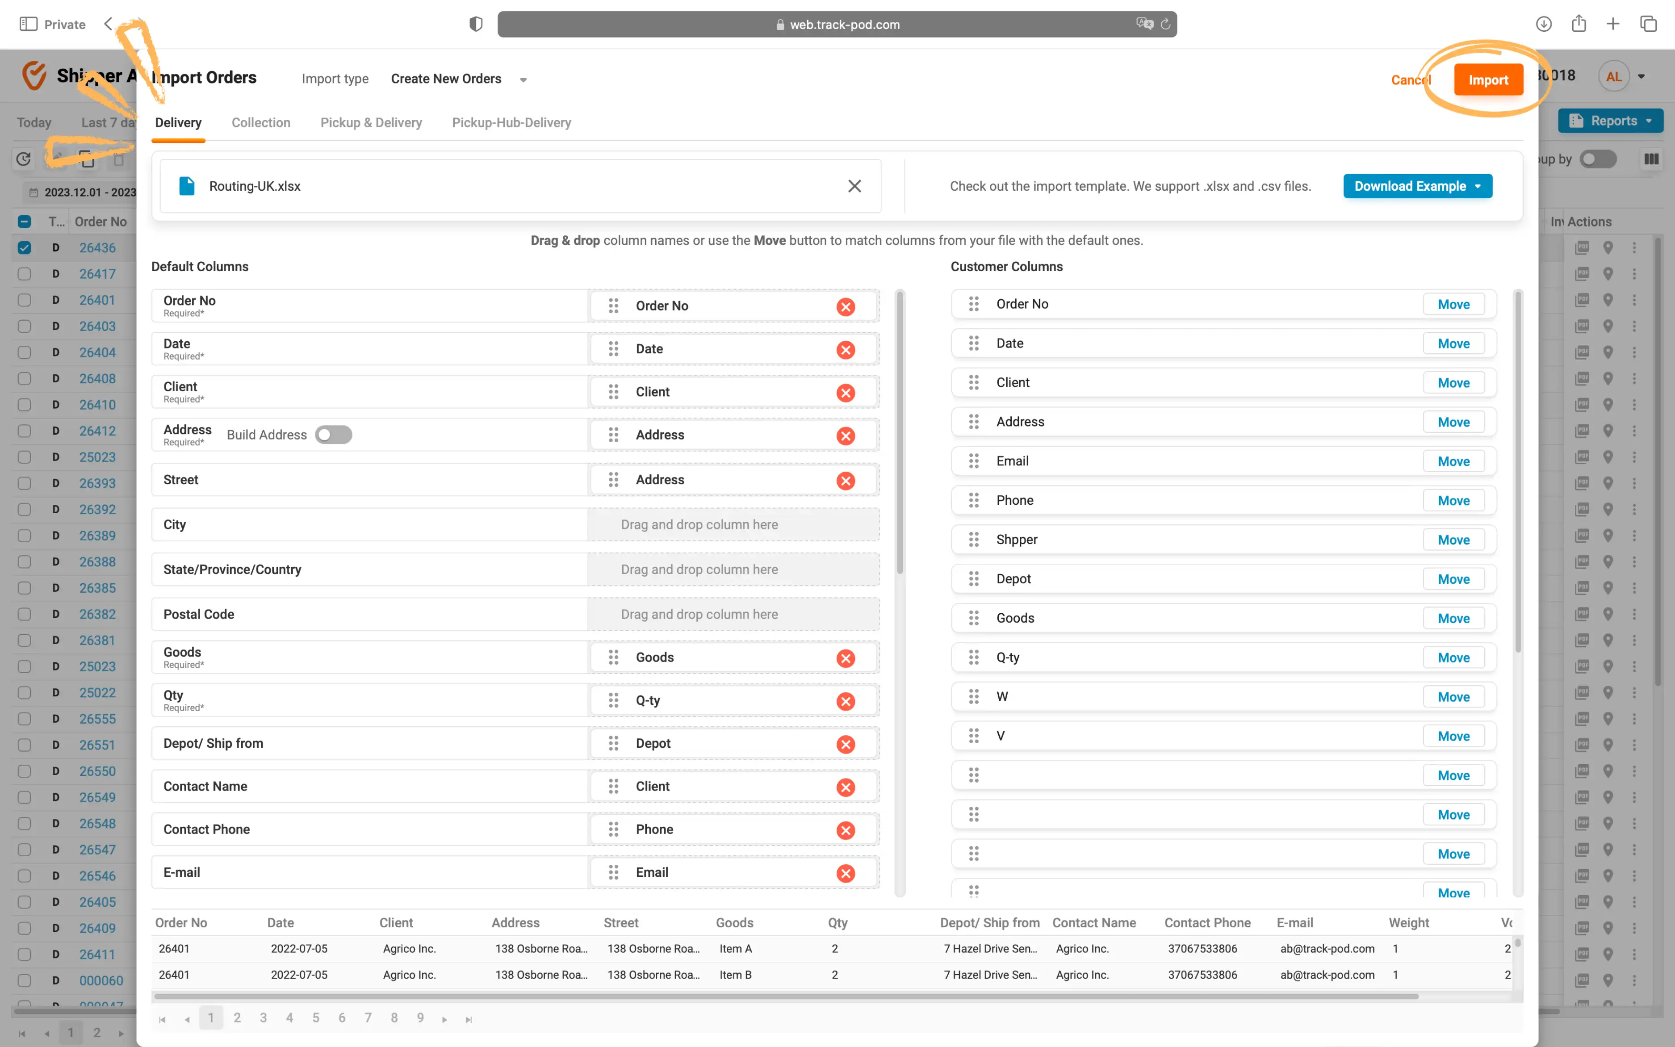The image size is (1675, 1047).
Task: Remove the mapped Order No column
Action: point(846,307)
